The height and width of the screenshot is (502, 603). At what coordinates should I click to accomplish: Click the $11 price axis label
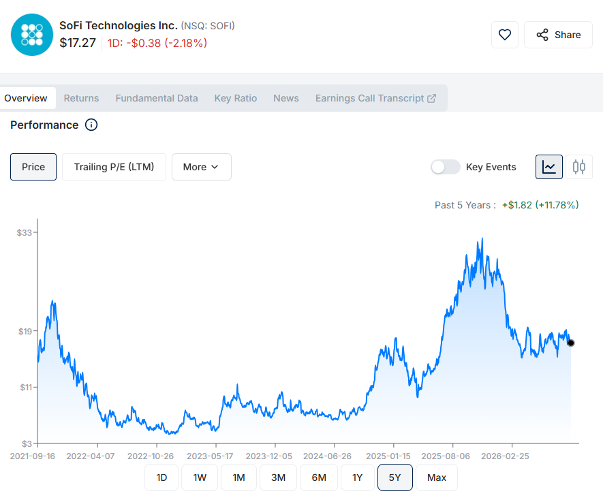tap(26, 387)
